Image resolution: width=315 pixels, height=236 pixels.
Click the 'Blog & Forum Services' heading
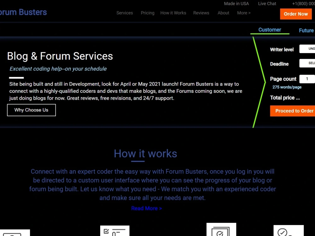tap(60, 56)
